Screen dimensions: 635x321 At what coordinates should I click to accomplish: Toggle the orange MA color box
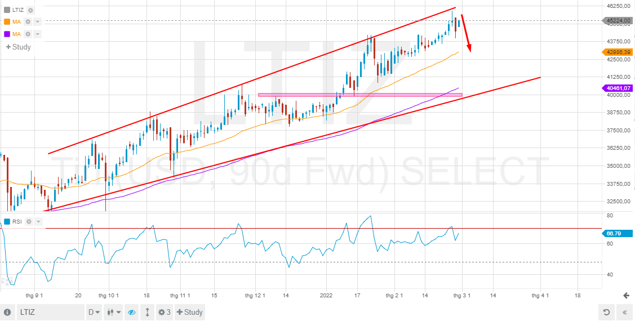tap(7, 22)
